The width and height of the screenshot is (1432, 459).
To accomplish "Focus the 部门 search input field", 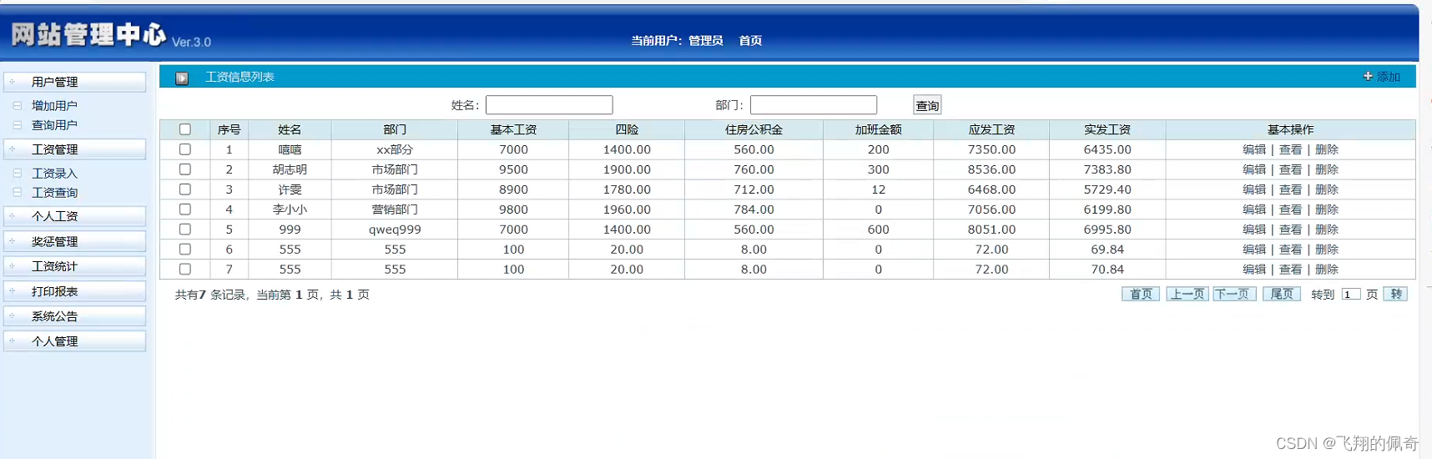I will tap(814, 104).
